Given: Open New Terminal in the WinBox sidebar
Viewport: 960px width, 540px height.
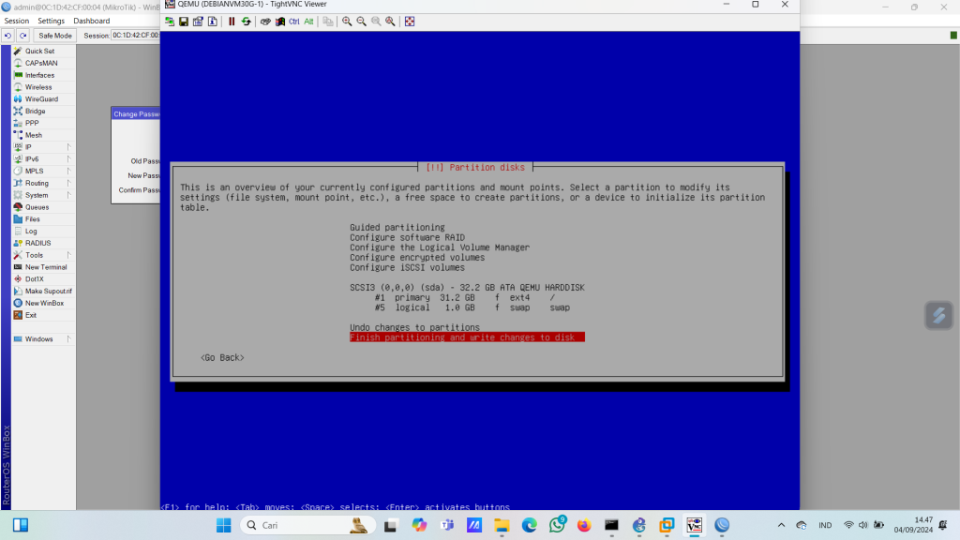Looking at the screenshot, I should 45,267.
